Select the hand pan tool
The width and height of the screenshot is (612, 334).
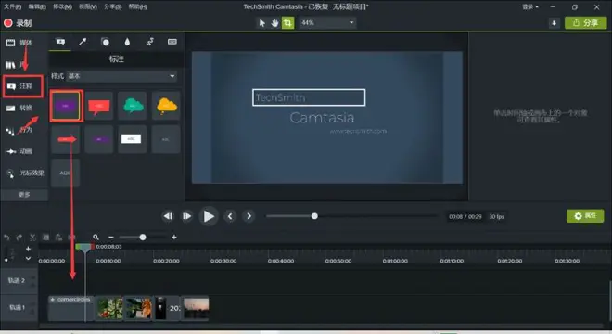pyautogui.click(x=274, y=23)
